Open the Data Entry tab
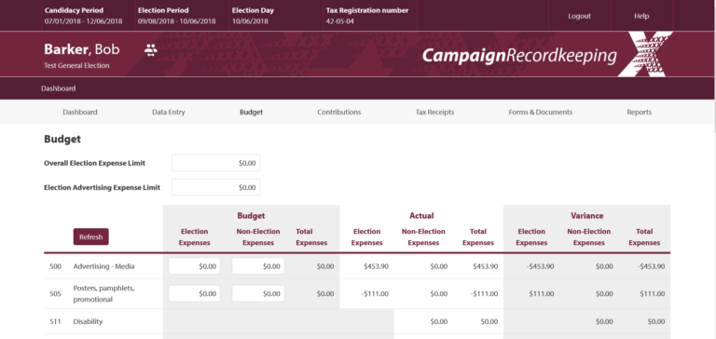The image size is (716, 339). pyautogui.click(x=169, y=112)
